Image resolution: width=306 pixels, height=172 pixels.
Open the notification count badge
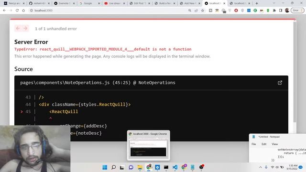301,167
